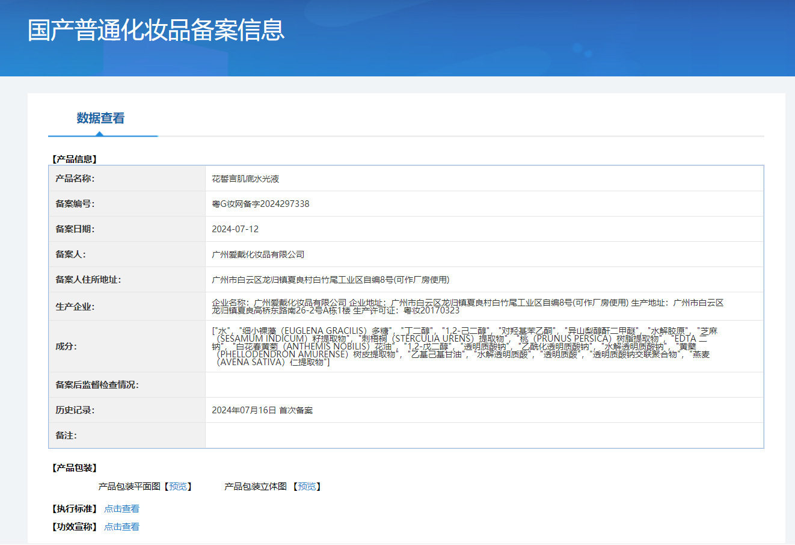Click the 备案编号 row label
Viewport: 795px width, 545px height.
coord(75,204)
